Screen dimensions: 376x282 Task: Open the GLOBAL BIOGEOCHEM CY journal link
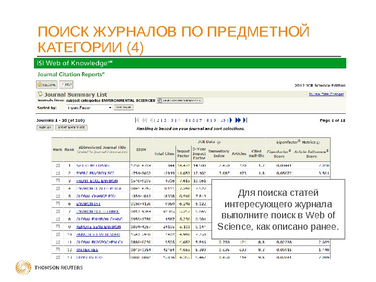pyautogui.click(x=100, y=242)
